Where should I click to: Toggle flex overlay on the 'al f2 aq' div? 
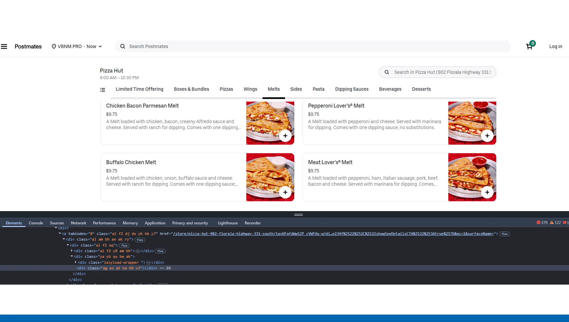coord(124,245)
